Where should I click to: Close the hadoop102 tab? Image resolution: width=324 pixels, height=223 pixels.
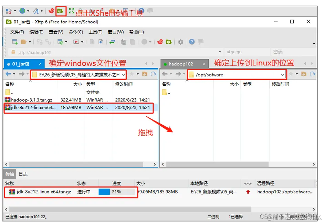[204, 64]
